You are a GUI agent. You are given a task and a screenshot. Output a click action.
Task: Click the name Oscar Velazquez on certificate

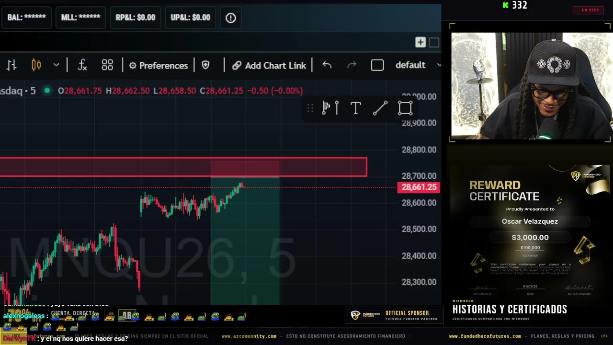click(530, 221)
